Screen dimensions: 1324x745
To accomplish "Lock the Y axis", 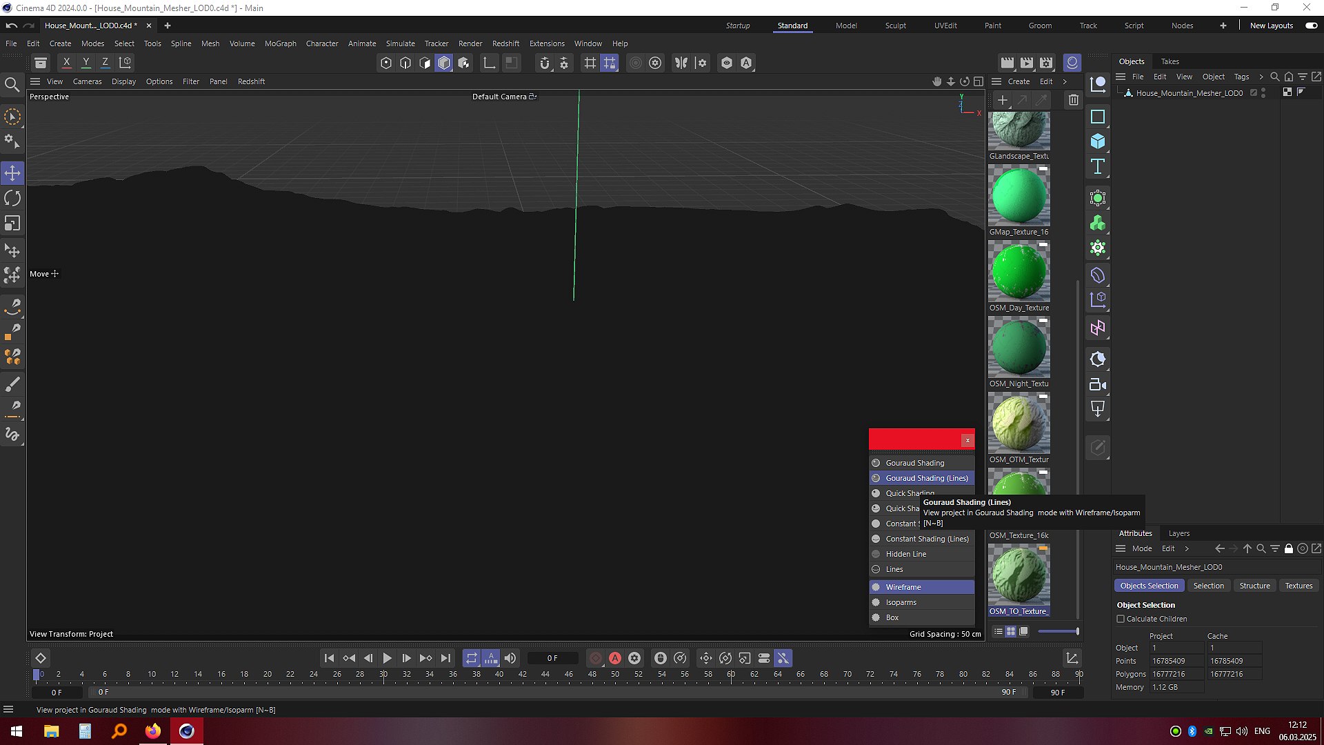I will [86, 63].
